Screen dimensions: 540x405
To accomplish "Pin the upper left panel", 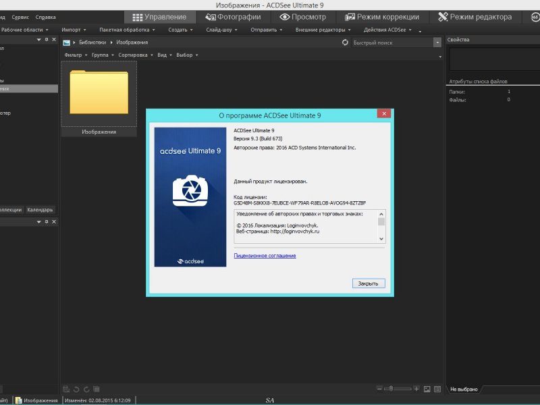I will click(47, 40).
